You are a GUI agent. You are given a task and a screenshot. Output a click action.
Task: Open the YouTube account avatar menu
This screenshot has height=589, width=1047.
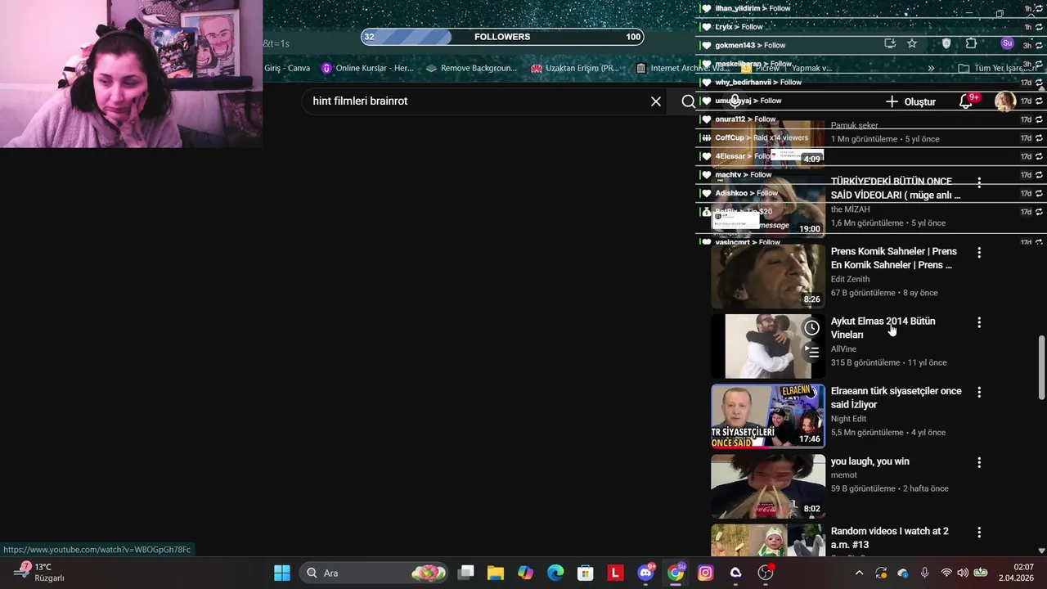[x=1005, y=101]
